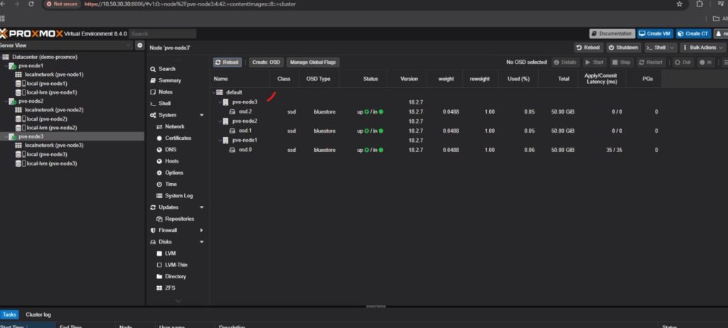Open Manage Global Flags

coord(313,62)
